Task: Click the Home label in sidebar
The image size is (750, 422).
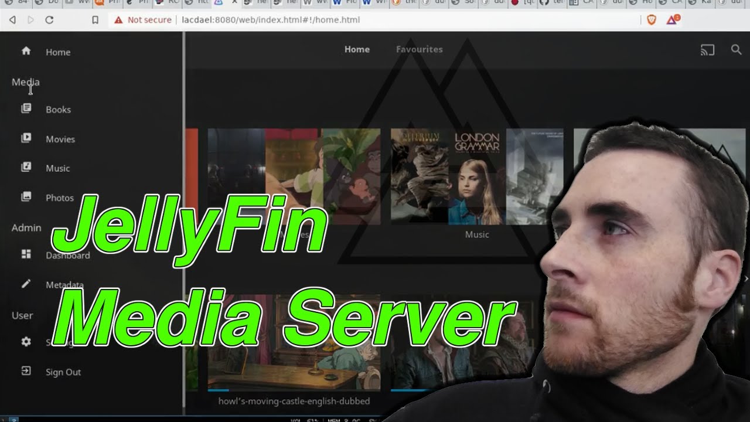Action: pos(58,52)
